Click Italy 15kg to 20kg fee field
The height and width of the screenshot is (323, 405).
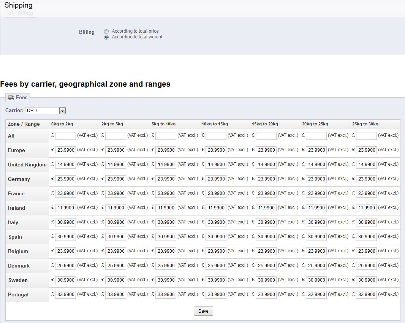(266, 222)
